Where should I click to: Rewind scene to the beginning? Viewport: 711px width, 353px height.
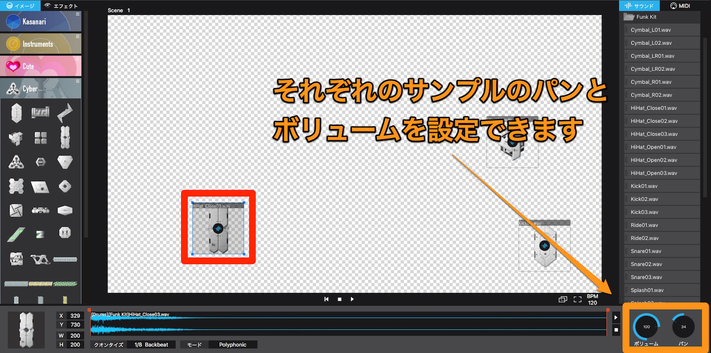click(x=327, y=299)
